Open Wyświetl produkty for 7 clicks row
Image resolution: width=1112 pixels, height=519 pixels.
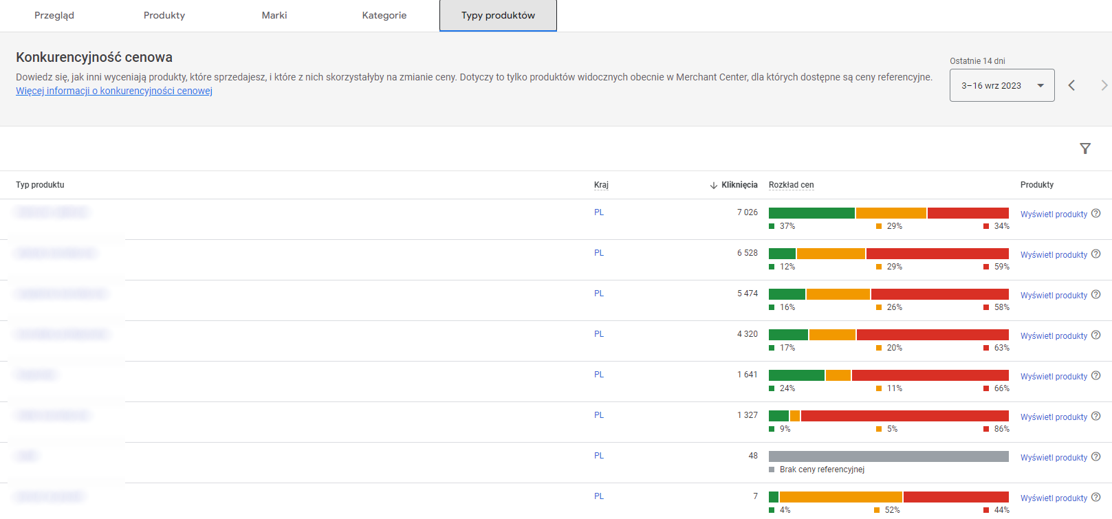pyautogui.click(x=1054, y=498)
